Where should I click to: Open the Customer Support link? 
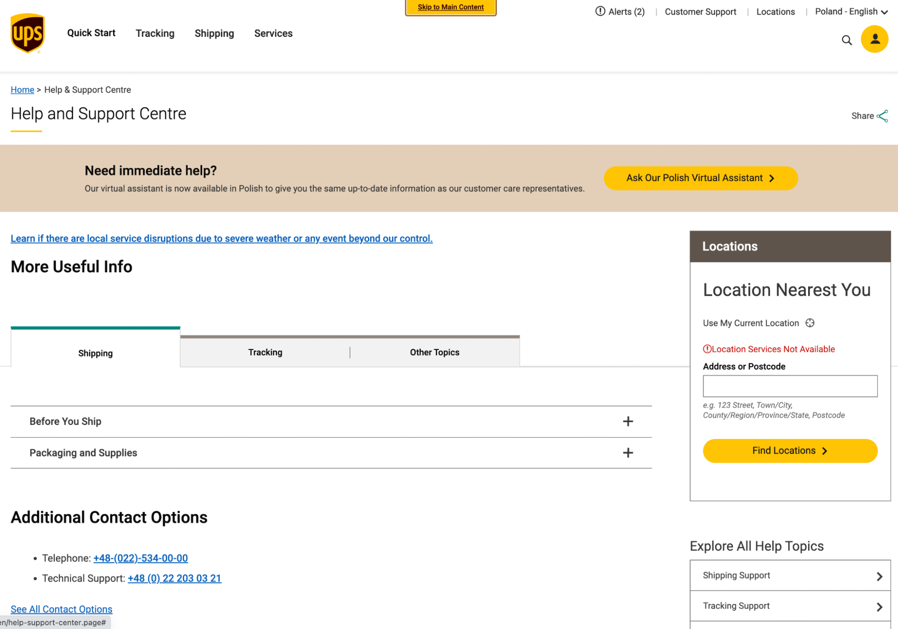pos(700,12)
